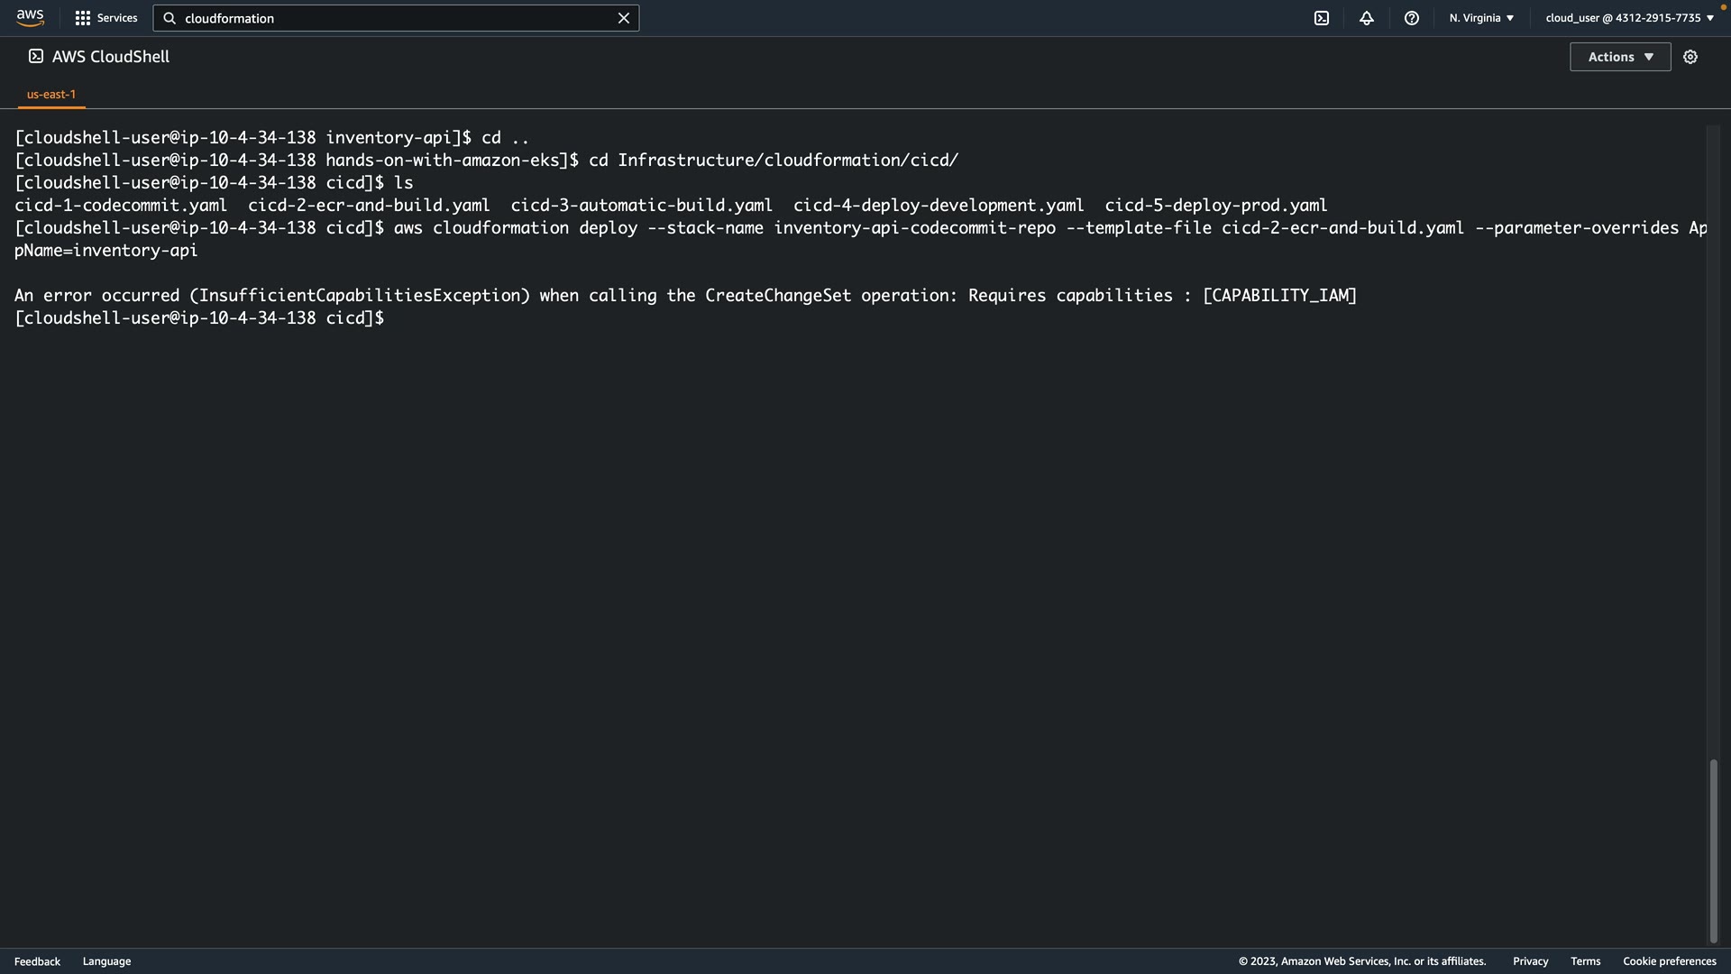Select the us-east-1 terminal tab
The height and width of the screenshot is (974, 1731).
pos(51,94)
